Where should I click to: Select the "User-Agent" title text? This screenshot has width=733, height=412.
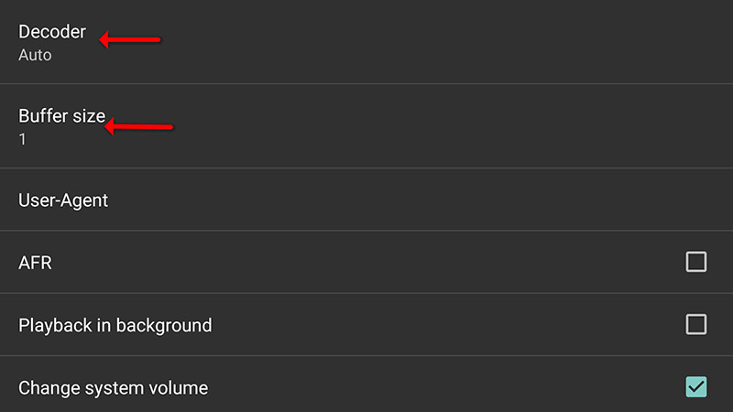[63, 200]
